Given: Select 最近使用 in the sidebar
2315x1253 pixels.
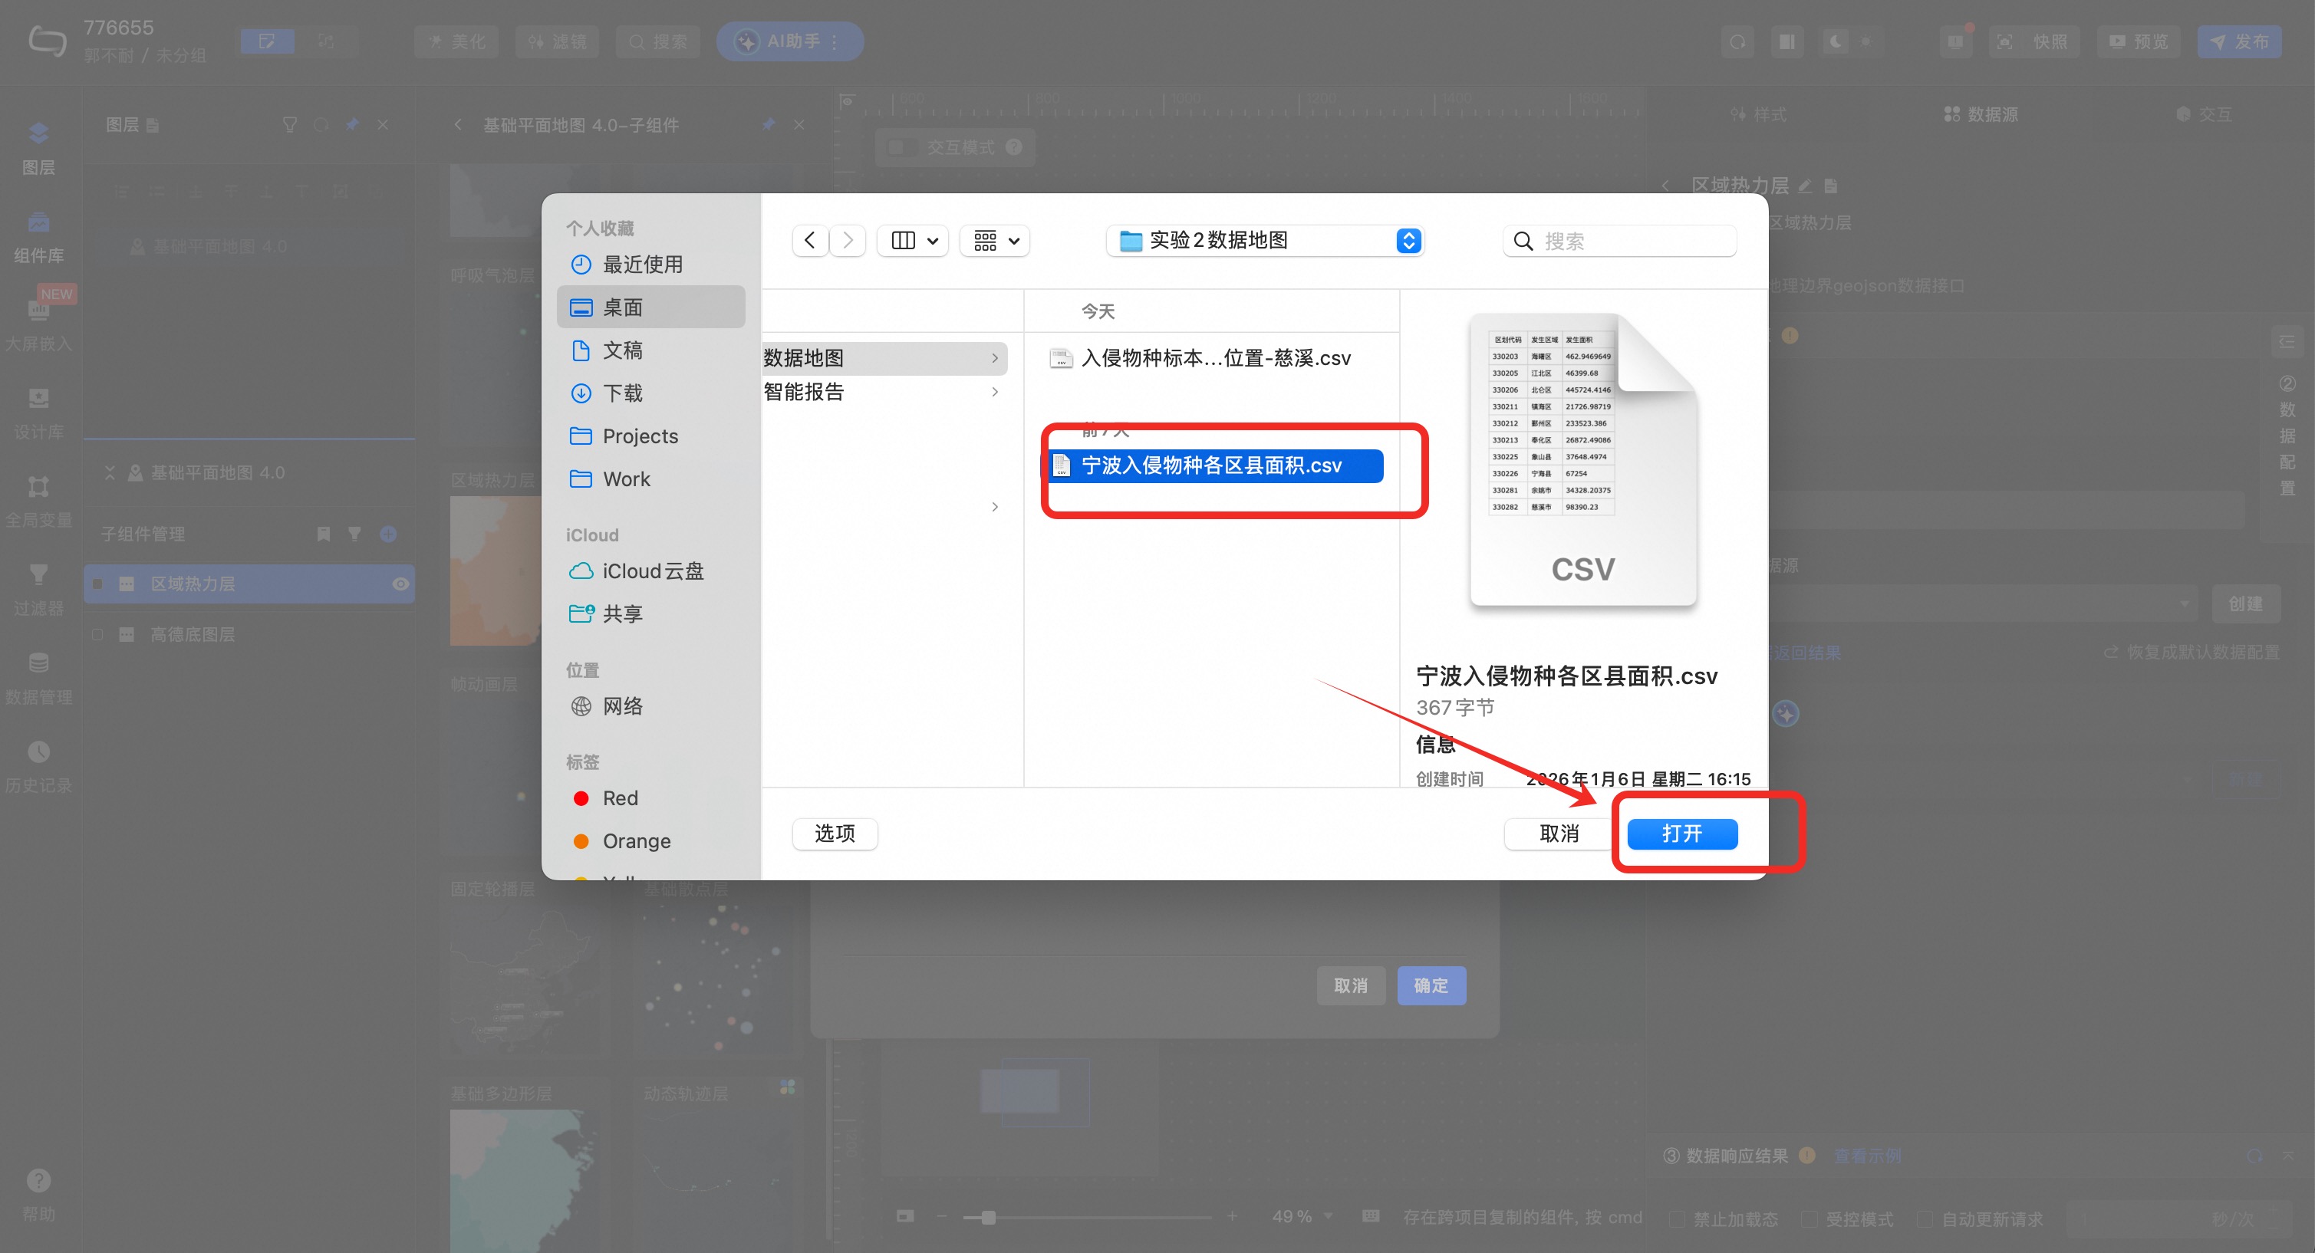Looking at the screenshot, I should [642, 264].
